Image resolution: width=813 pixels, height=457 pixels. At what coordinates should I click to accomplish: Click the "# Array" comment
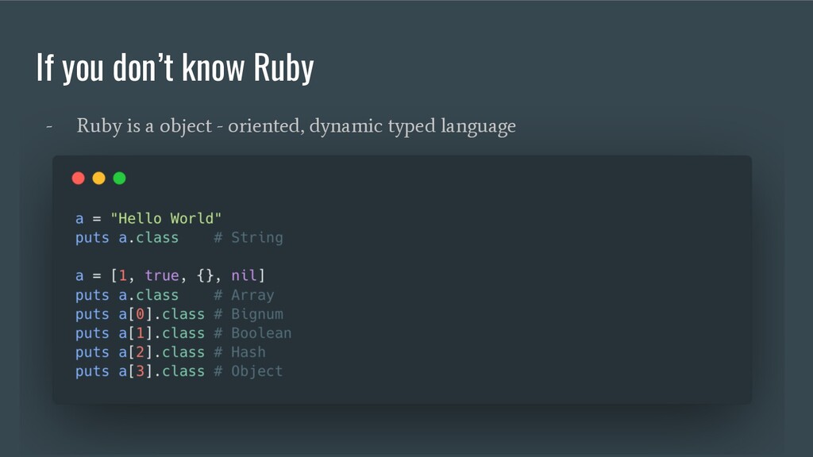click(x=244, y=295)
